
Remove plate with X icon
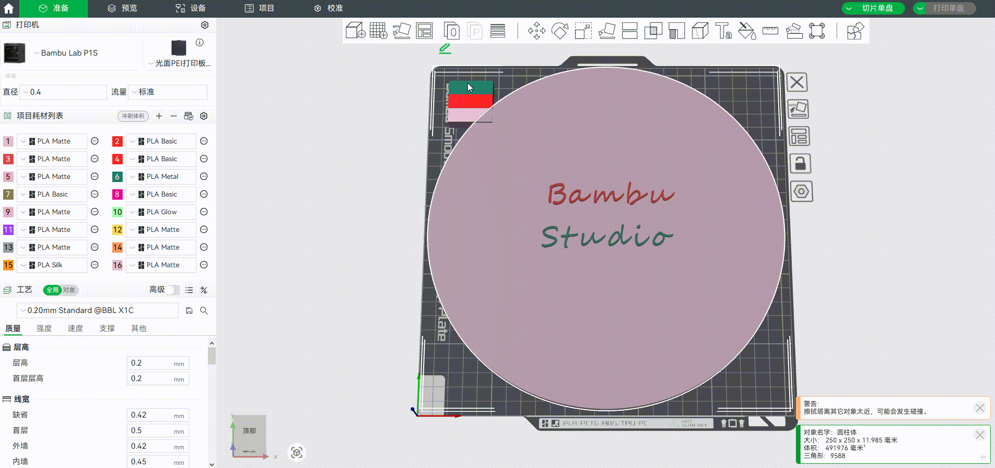pyautogui.click(x=797, y=82)
